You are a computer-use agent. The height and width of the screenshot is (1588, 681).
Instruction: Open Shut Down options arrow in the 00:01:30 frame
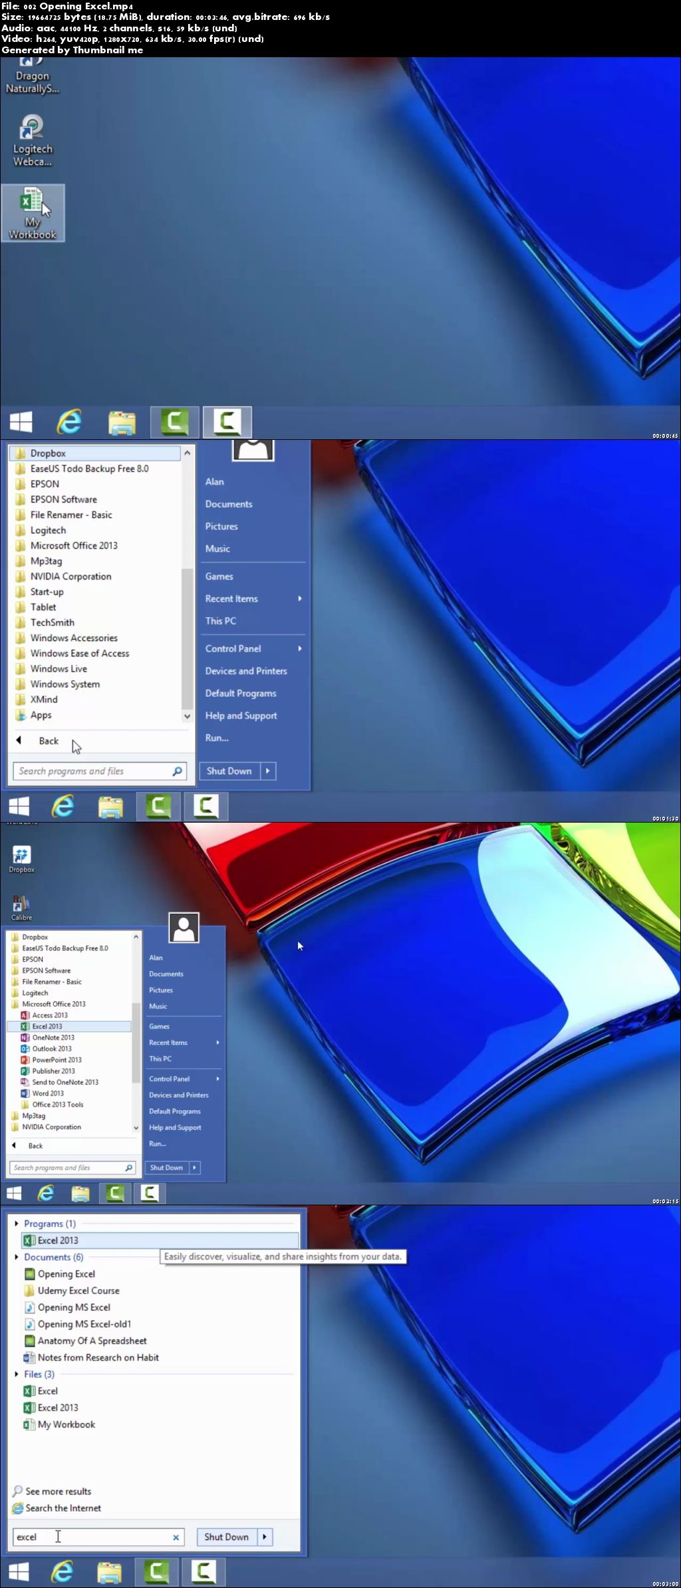(267, 771)
